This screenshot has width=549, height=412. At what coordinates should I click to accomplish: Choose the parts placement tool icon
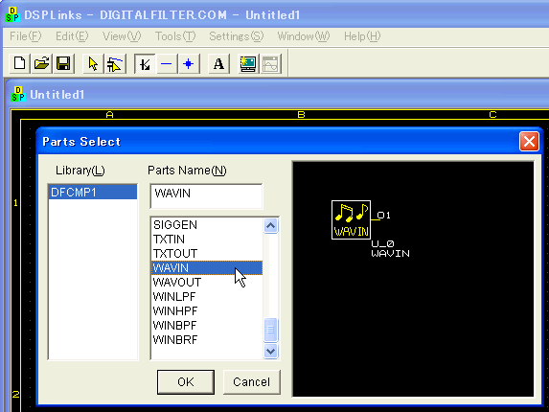coord(115,63)
